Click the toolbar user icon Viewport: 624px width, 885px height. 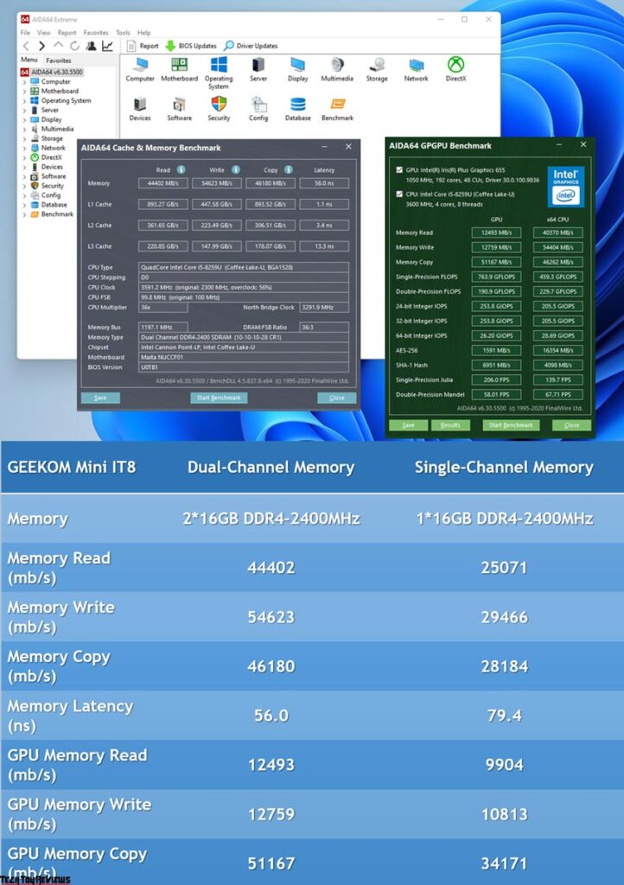pos(91,46)
